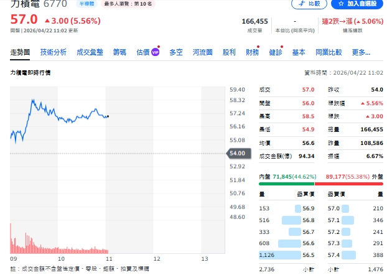Open the 半導體 industry tag
The image size is (387, 280).
(86, 4)
